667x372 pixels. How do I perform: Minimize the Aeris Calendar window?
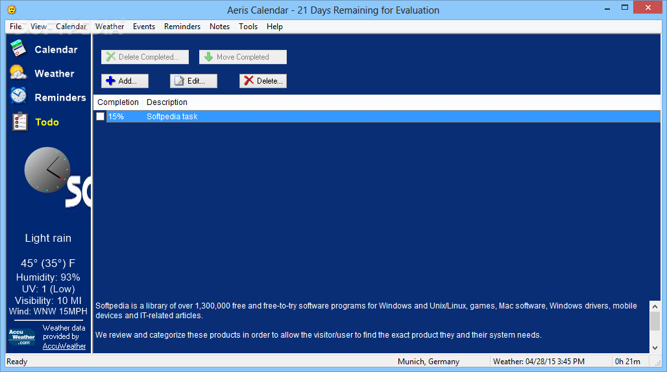point(607,8)
